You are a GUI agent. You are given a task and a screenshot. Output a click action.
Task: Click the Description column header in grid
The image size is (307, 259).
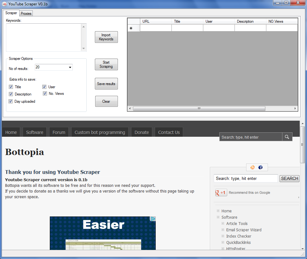tap(250, 21)
